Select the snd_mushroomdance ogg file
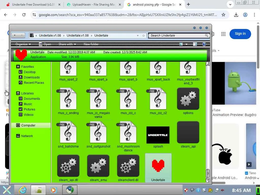 coord(128,137)
